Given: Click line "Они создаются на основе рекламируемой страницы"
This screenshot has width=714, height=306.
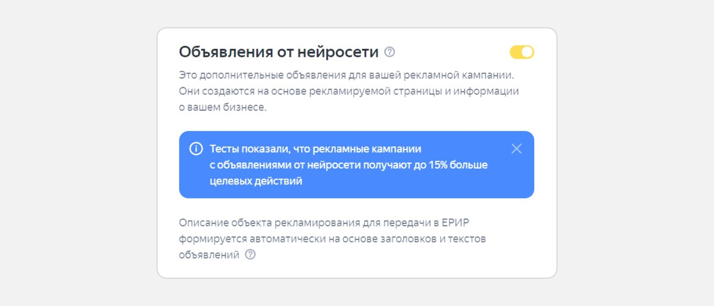Looking at the screenshot, I should (348, 91).
